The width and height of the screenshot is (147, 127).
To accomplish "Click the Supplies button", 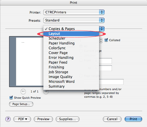I will [x=68, y=119].
